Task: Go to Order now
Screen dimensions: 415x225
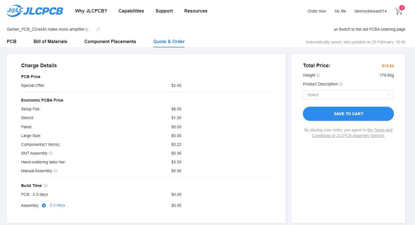Action: [x=317, y=11]
